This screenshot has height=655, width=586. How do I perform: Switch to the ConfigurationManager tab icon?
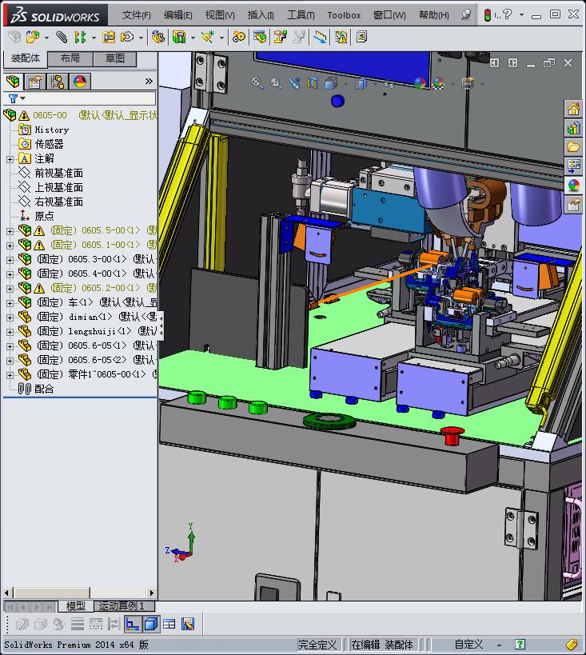(58, 81)
